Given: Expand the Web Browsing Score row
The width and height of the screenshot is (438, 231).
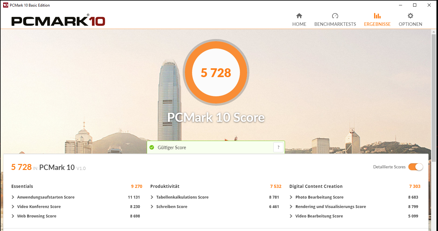Looking at the screenshot, I should coord(13,216).
